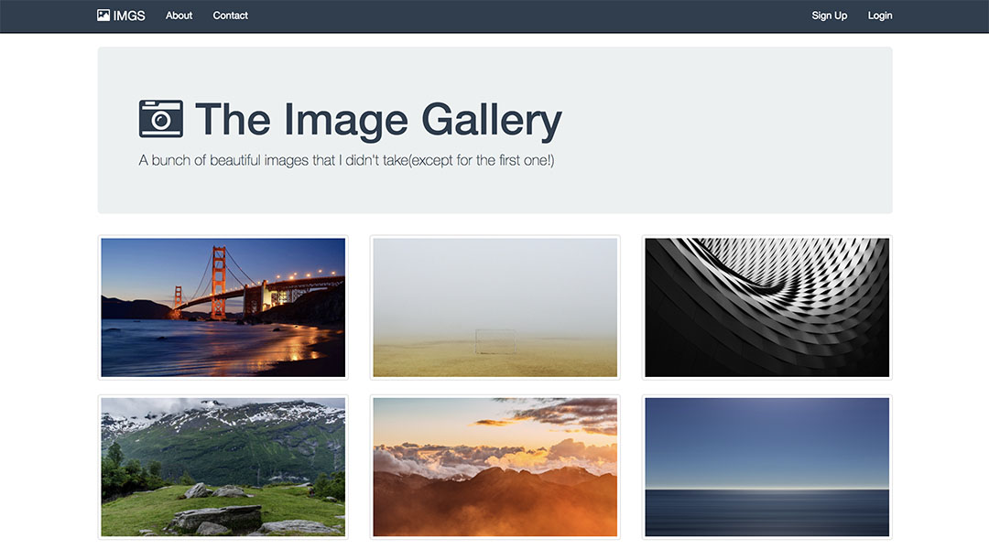Click the camera icon beside the gallery title
This screenshot has width=989, height=549.
click(161, 119)
